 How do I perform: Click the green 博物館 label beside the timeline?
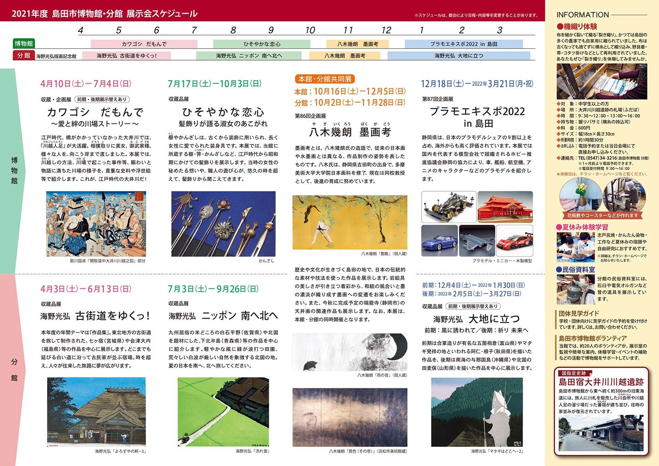tap(24, 44)
